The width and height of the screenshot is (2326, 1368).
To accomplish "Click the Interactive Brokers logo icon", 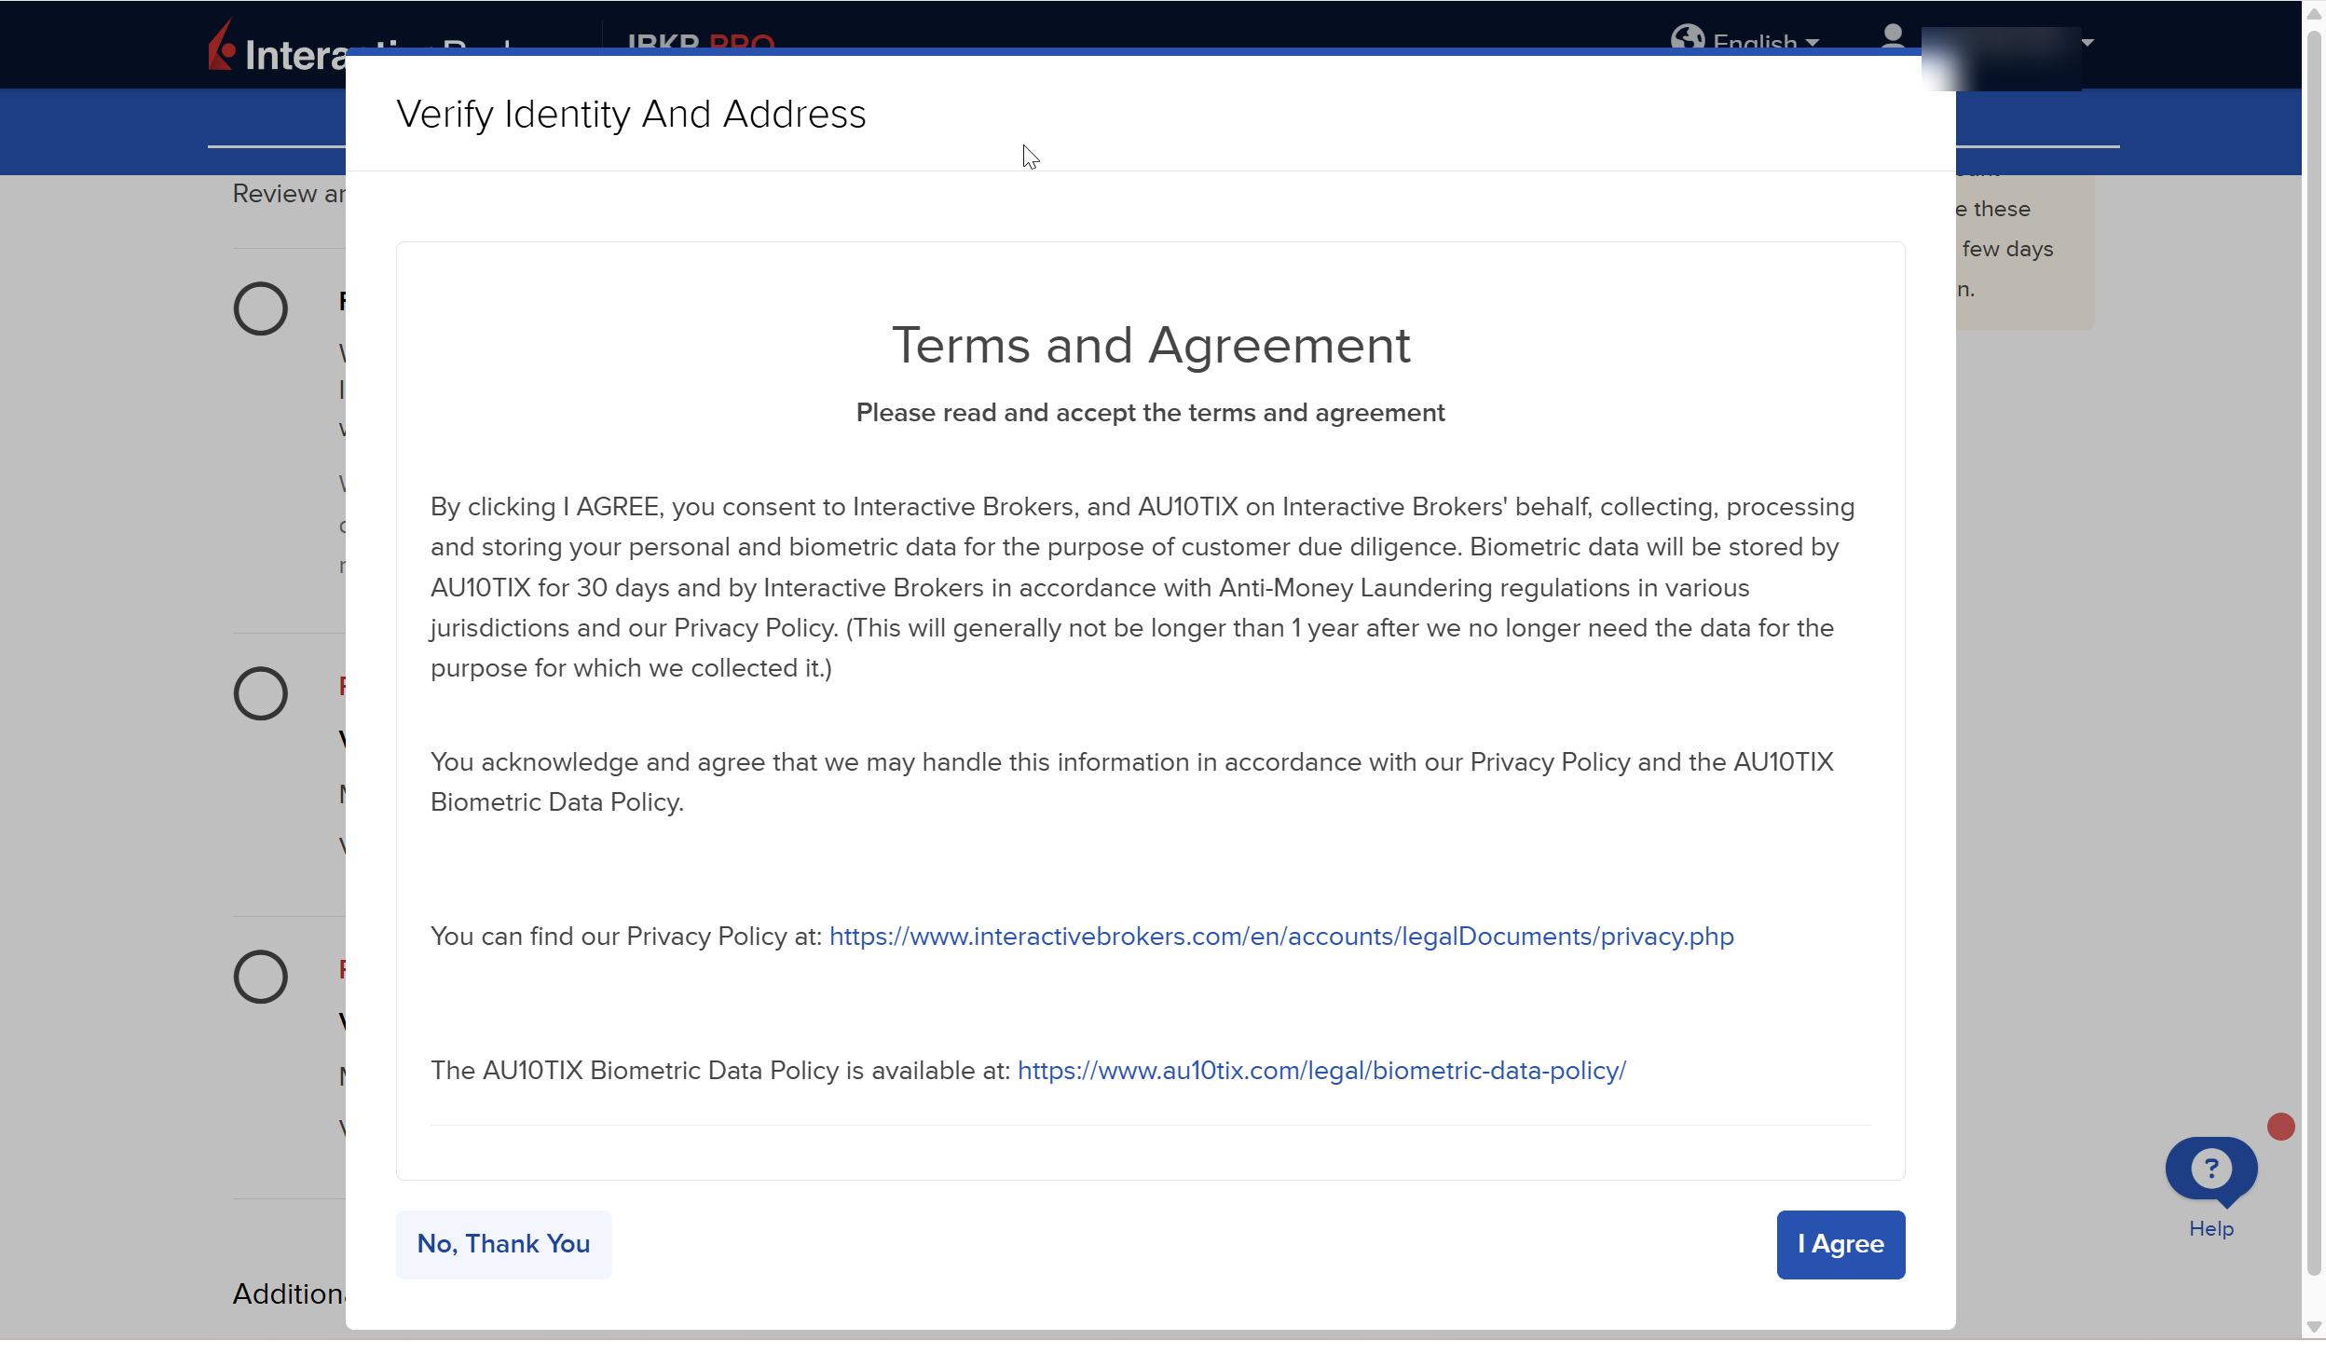I will [222, 47].
